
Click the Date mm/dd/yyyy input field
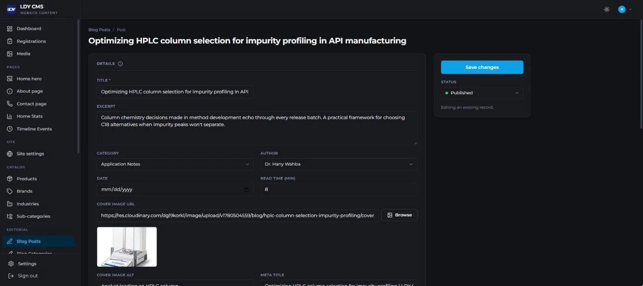pos(175,190)
